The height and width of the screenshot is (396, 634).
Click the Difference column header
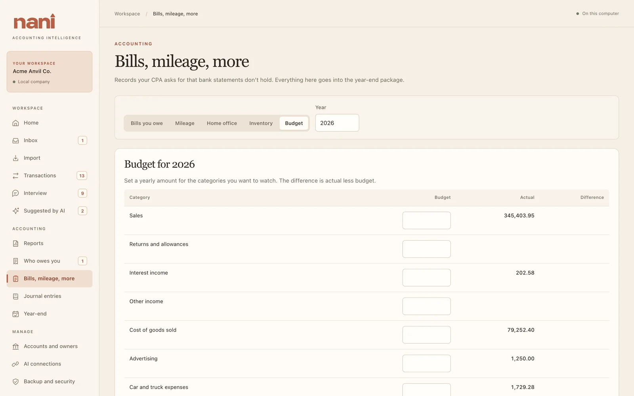click(592, 197)
